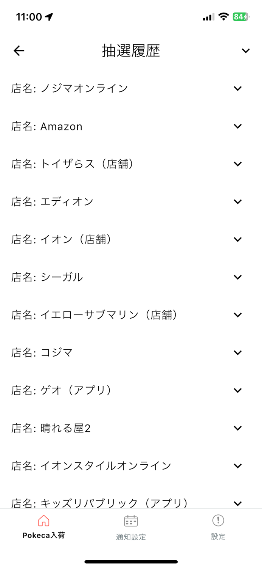Open the 抽選履歴 title dropdown chevron

pos(245,50)
